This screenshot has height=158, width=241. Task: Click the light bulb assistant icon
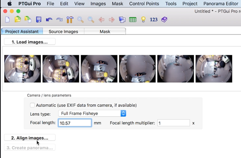[143, 20]
